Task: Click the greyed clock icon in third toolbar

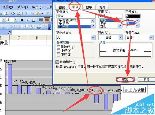Action: tap(45, 27)
